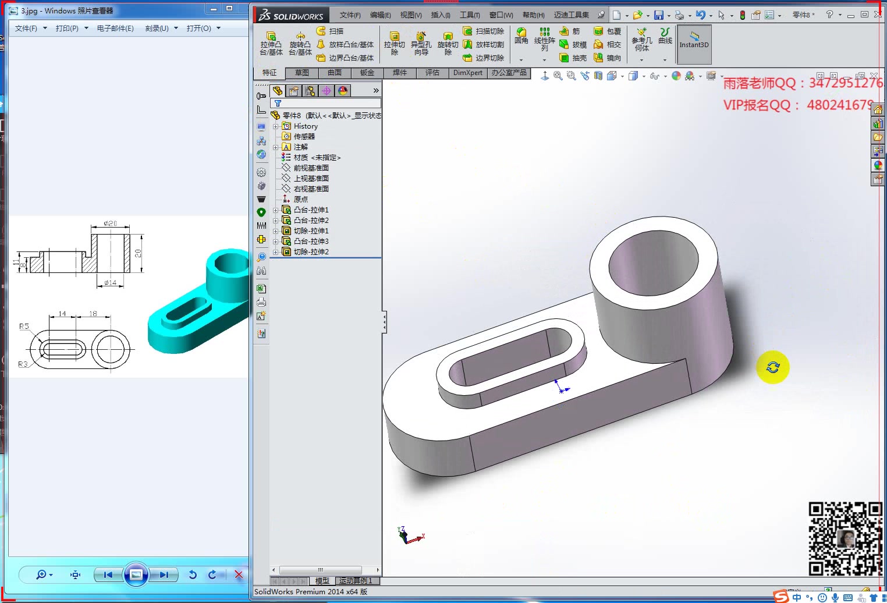Click the horizontal scrollbar below the model view
This screenshot has width=887, height=603.
[321, 570]
